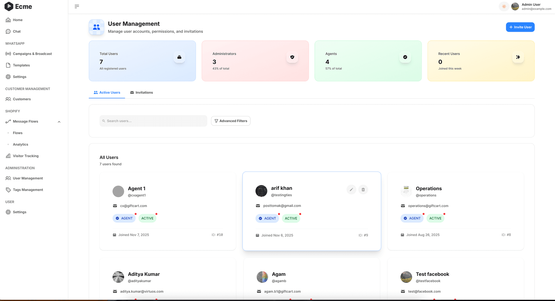Open Visitor Tracking from the sidebar
Viewport: 555px width, 301px height.
click(25, 156)
